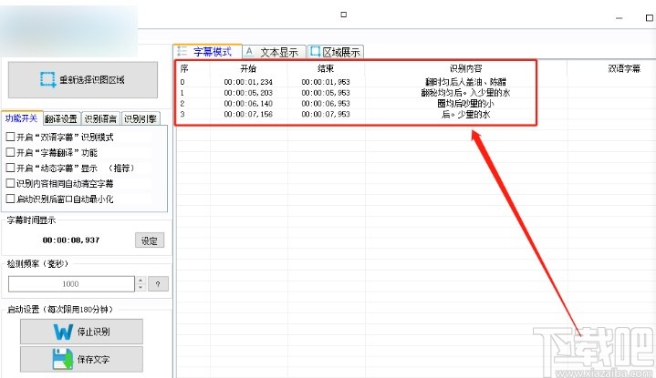Click the 重新选择识图区域 button
The image size is (656, 378).
(83, 80)
